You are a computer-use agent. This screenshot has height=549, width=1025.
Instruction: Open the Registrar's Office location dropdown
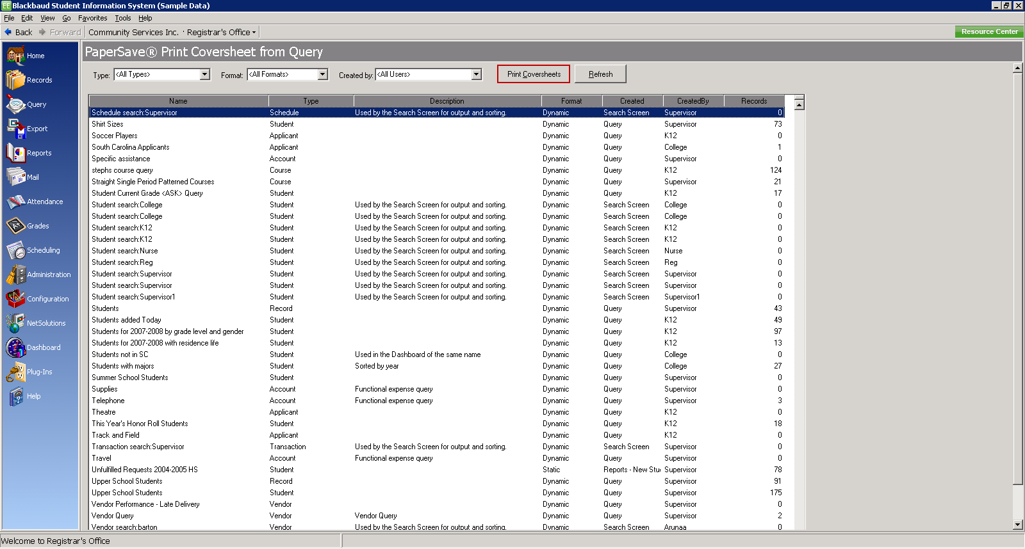pos(221,32)
